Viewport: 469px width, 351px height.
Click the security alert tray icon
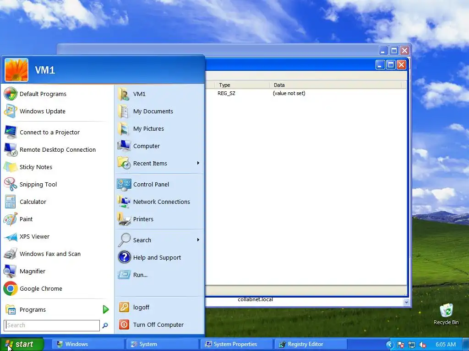click(400, 345)
